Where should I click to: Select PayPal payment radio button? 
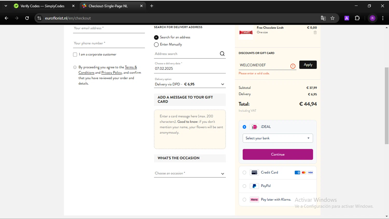tap(244, 186)
